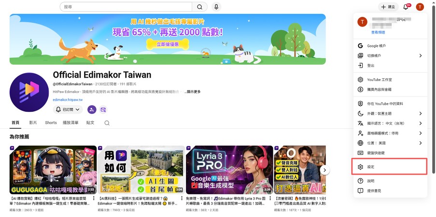Choose 設定 in the account menu

pos(390,167)
